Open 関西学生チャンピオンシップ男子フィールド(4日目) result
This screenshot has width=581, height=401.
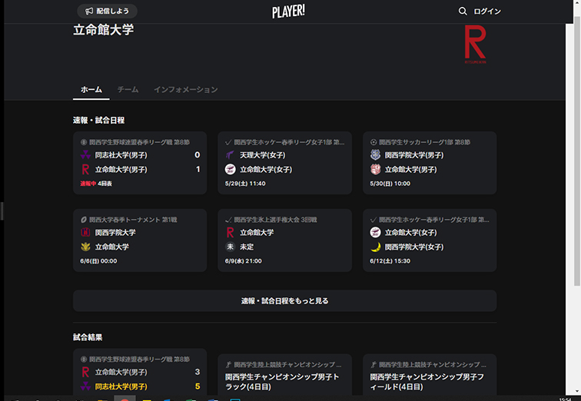coord(430,375)
